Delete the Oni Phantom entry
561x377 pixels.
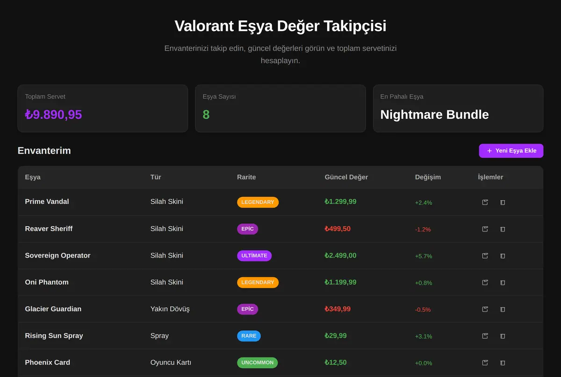point(503,283)
